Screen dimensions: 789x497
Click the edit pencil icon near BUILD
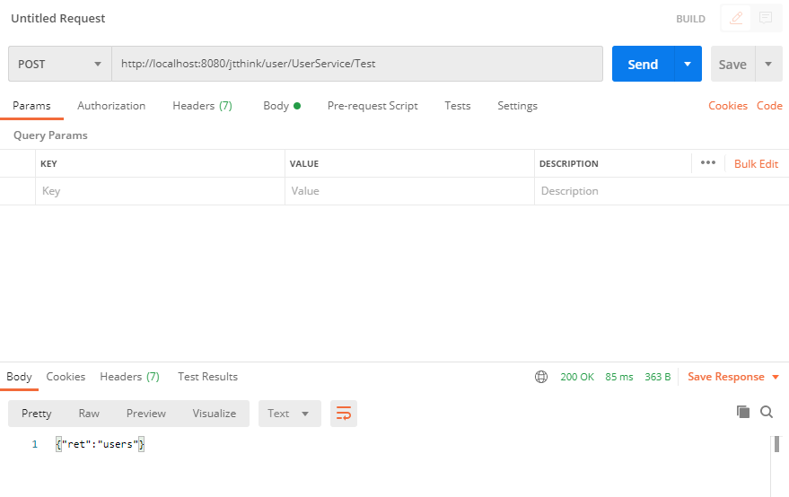(737, 18)
